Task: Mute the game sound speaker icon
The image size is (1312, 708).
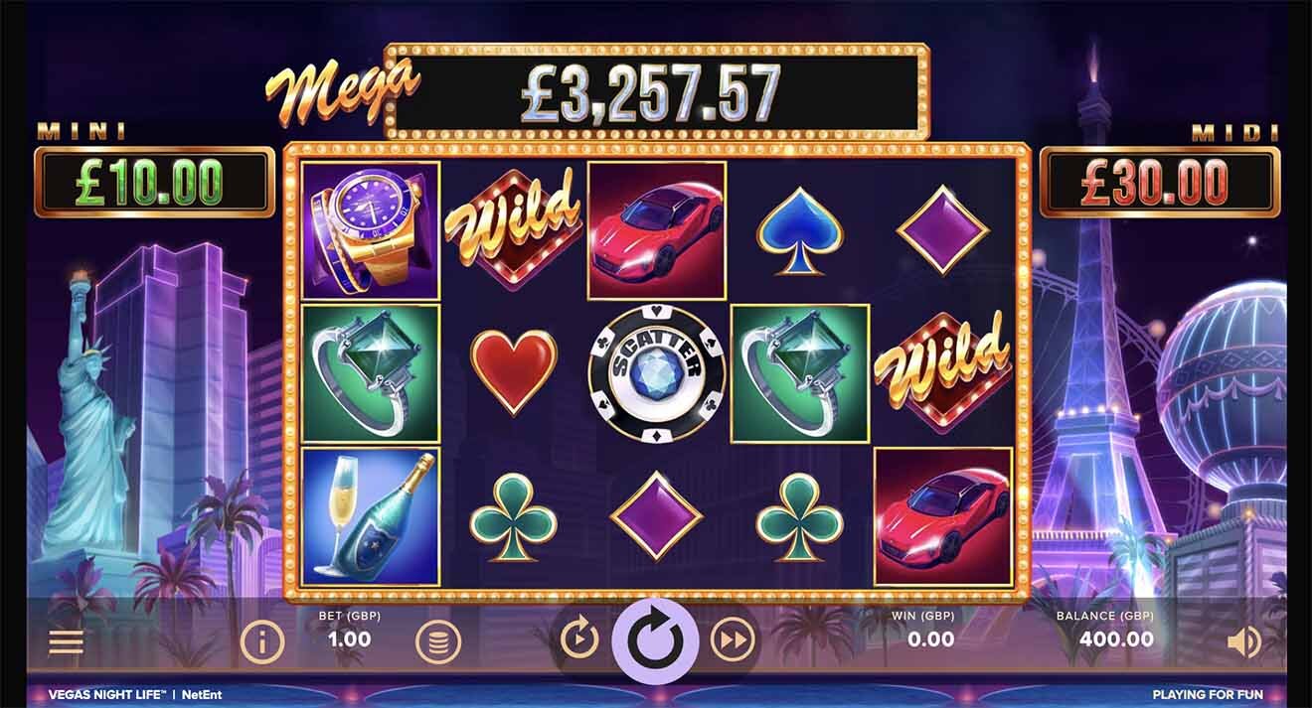Action: [x=1243, y=642]
